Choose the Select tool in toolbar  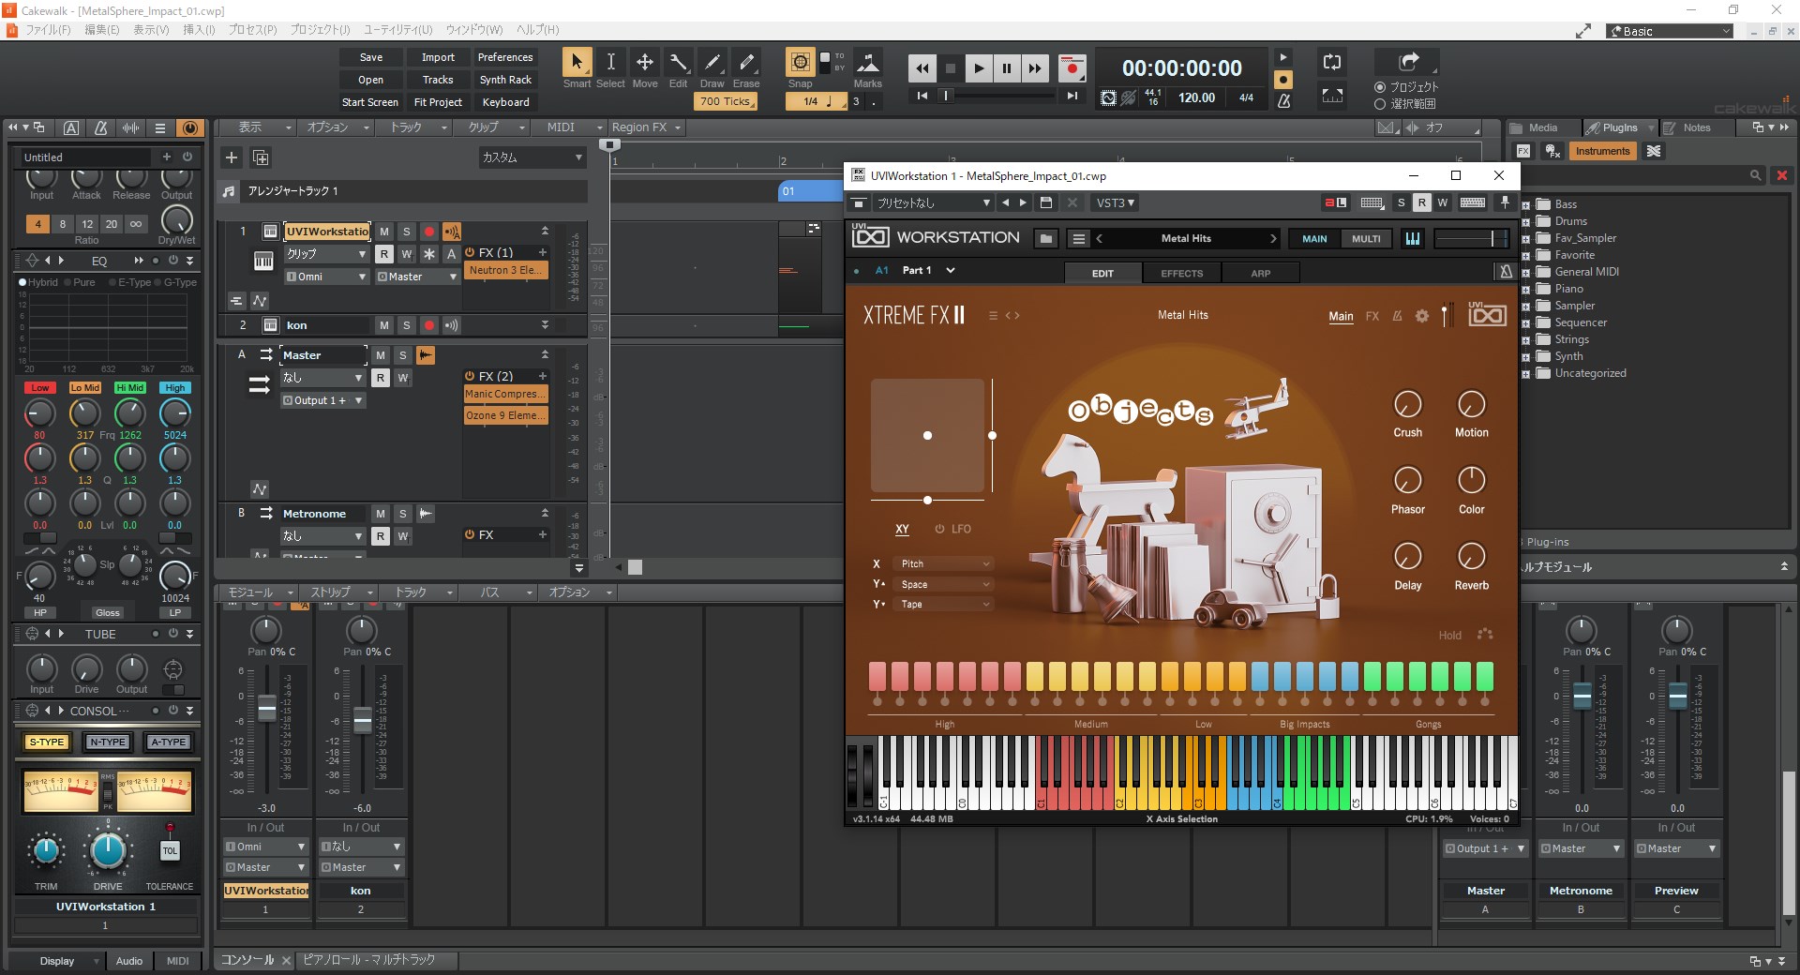610,63
